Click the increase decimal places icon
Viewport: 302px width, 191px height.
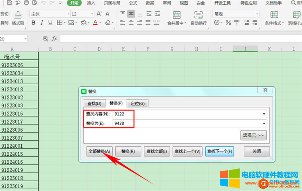(246, 22)
